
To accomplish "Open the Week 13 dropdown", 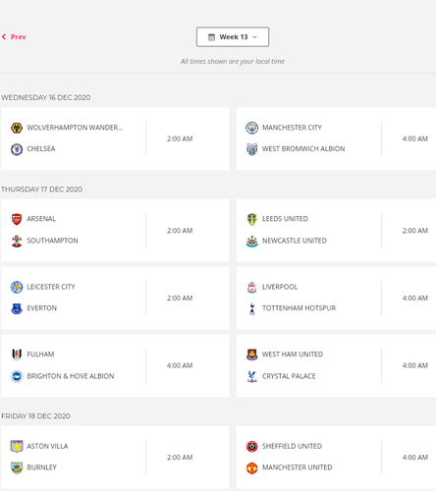I will coord(233,37).
